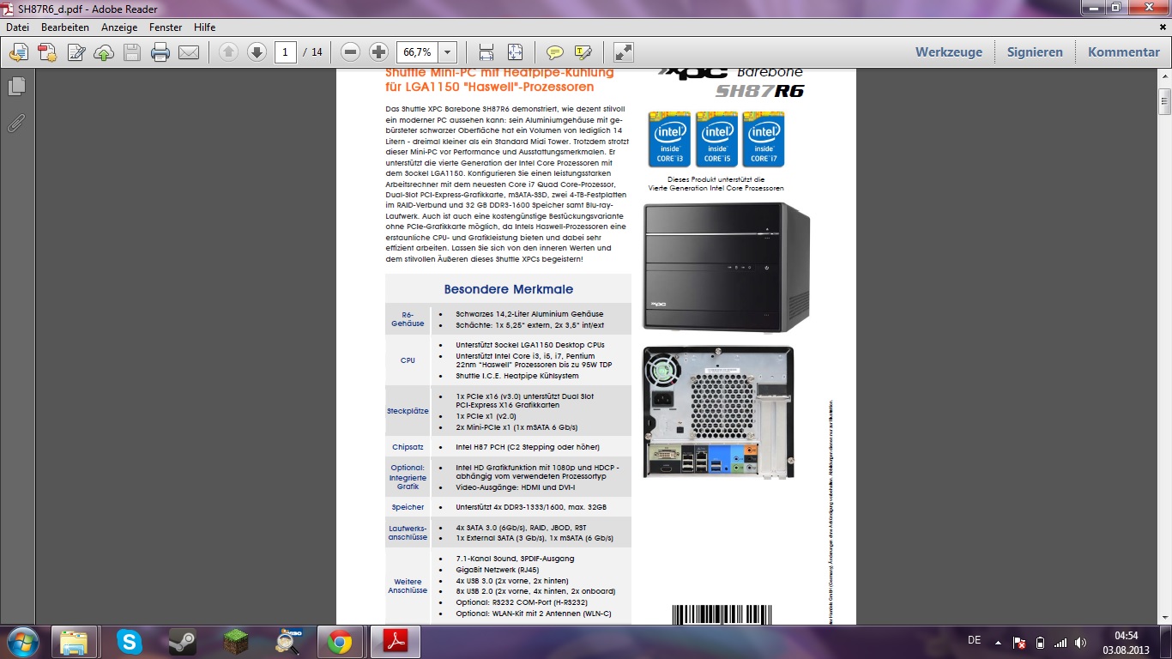Click the rear view PC image
The height and width of the screenshot is (659, 1172).
pyautogui.click(x=718, y=412)
